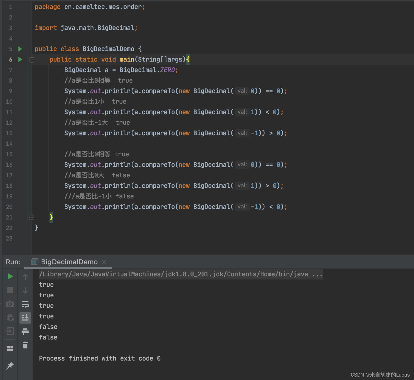The height and width of the screenshot is (380, 414).
Task: Click the val: hint on line 13
Action: click(242, 133)
